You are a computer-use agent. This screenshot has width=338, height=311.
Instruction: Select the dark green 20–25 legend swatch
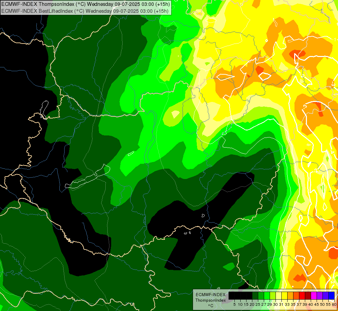[255, 295]
